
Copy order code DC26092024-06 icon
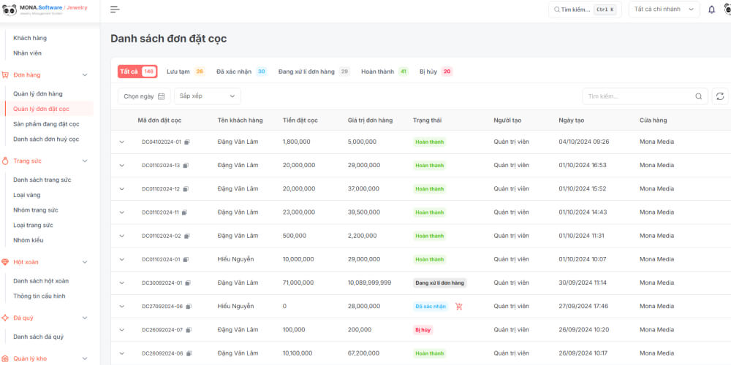tap(189, 353)
